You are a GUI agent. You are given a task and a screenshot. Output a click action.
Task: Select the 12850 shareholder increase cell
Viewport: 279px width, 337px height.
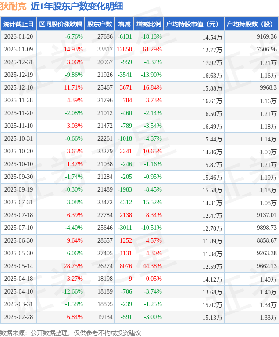coord(125,50)
